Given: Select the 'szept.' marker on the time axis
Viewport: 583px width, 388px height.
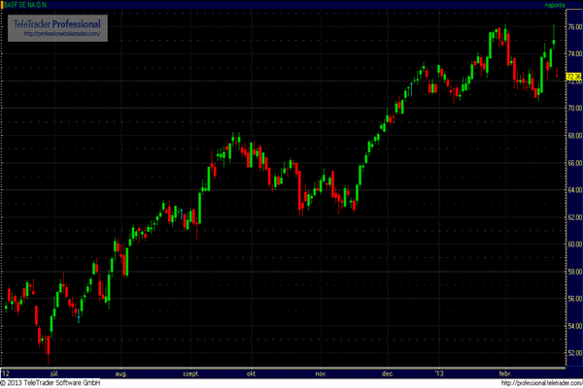Looking at the screenshot, I should coord(190,372).
